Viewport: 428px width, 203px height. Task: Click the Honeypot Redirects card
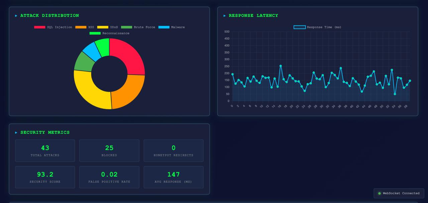(174, 151)
